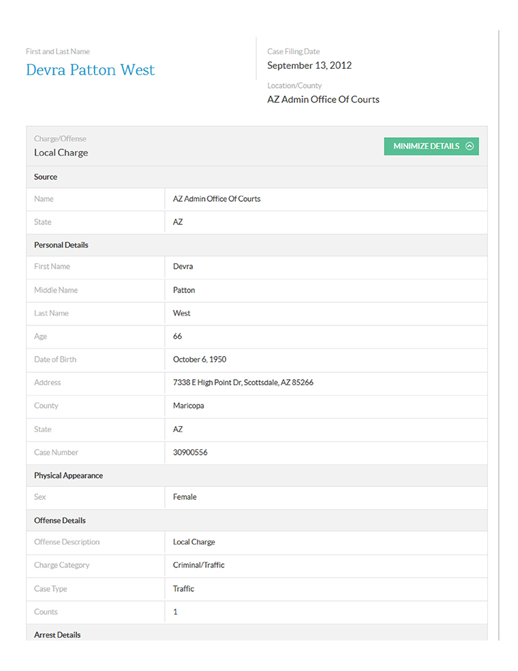Click the up chevron icon in Minimize Details
Image resolution: width=518 pixels, height=671 pixels.
pyautogui.click(x=469, y=146)
